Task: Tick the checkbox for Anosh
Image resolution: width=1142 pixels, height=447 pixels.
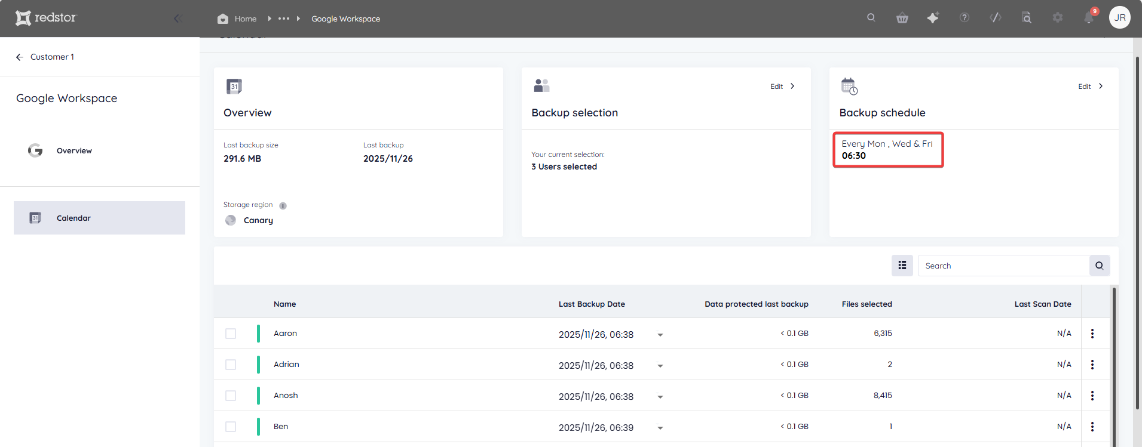Action: (x=231, y=396)
